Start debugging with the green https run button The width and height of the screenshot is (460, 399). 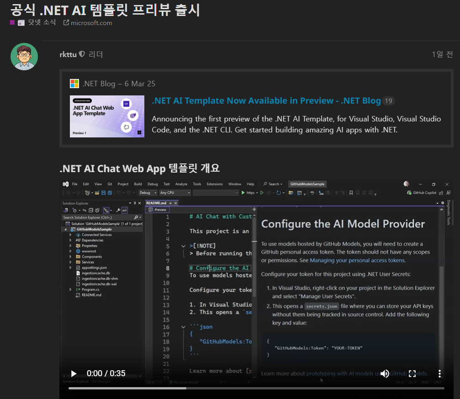243,193
